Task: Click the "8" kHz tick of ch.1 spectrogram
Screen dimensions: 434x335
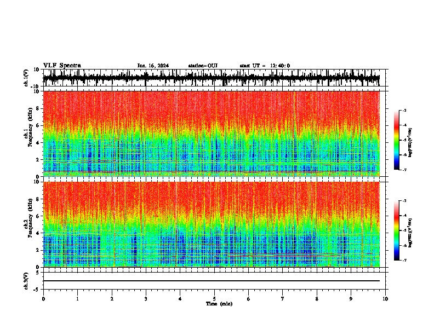Action: tap(38, 108)
